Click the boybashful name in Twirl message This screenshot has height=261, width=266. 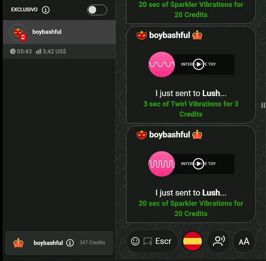coord(169,35)
